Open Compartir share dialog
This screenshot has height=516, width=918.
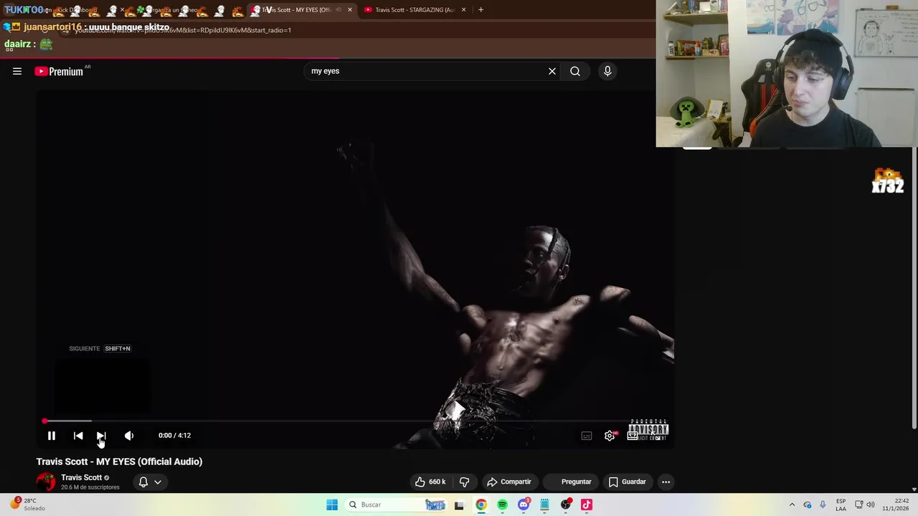[x=509, y=482]
